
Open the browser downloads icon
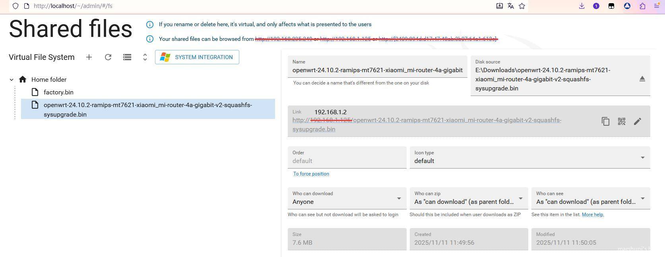coord(582,6)
